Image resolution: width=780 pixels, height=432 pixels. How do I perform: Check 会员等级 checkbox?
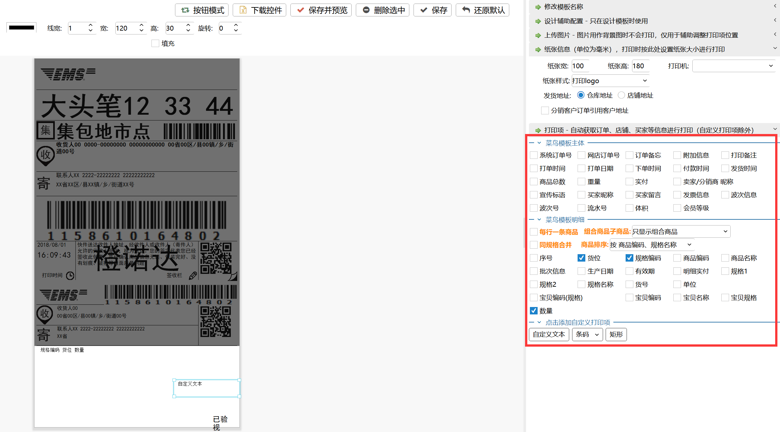tap(677, 208)
